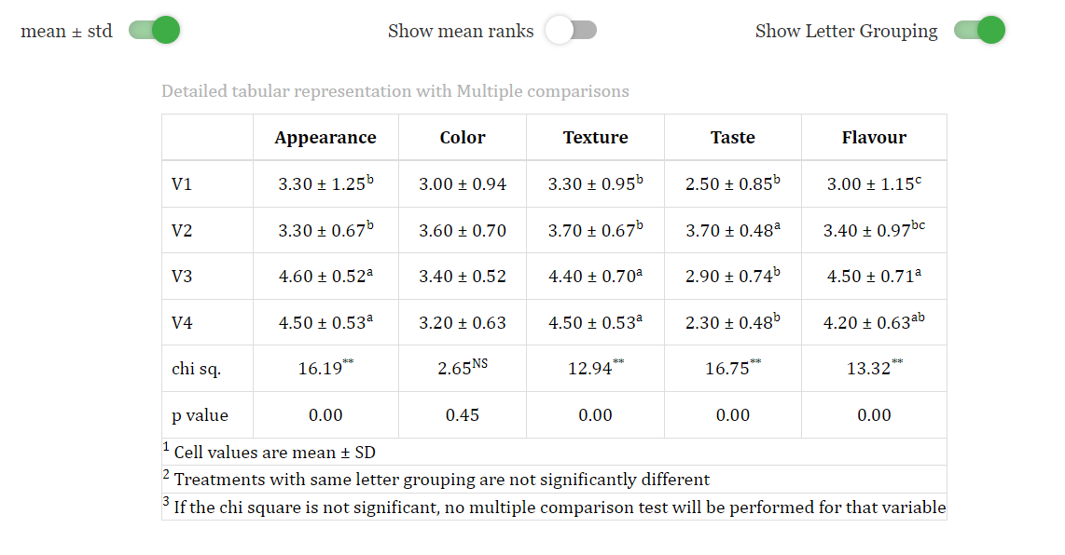This screenshot has width=1065, height=555.
Task: Click the Appearance column header
Action: pos(325,138)
